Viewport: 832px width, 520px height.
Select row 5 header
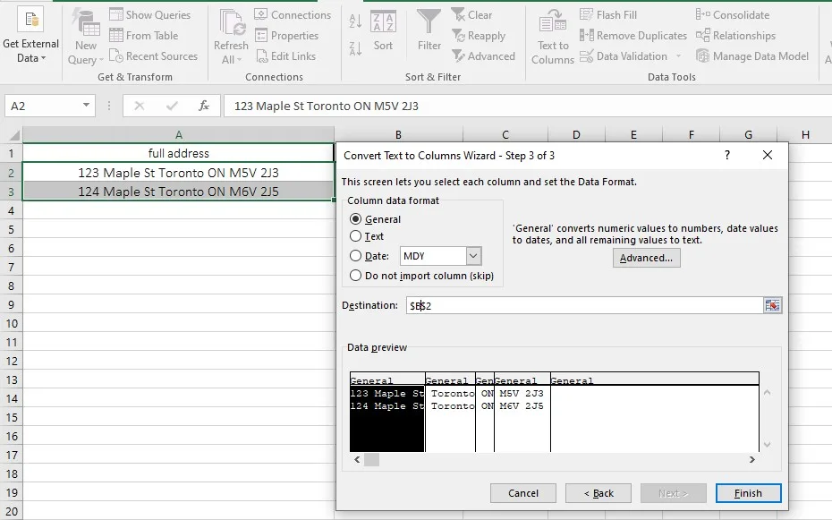point(11,229)
